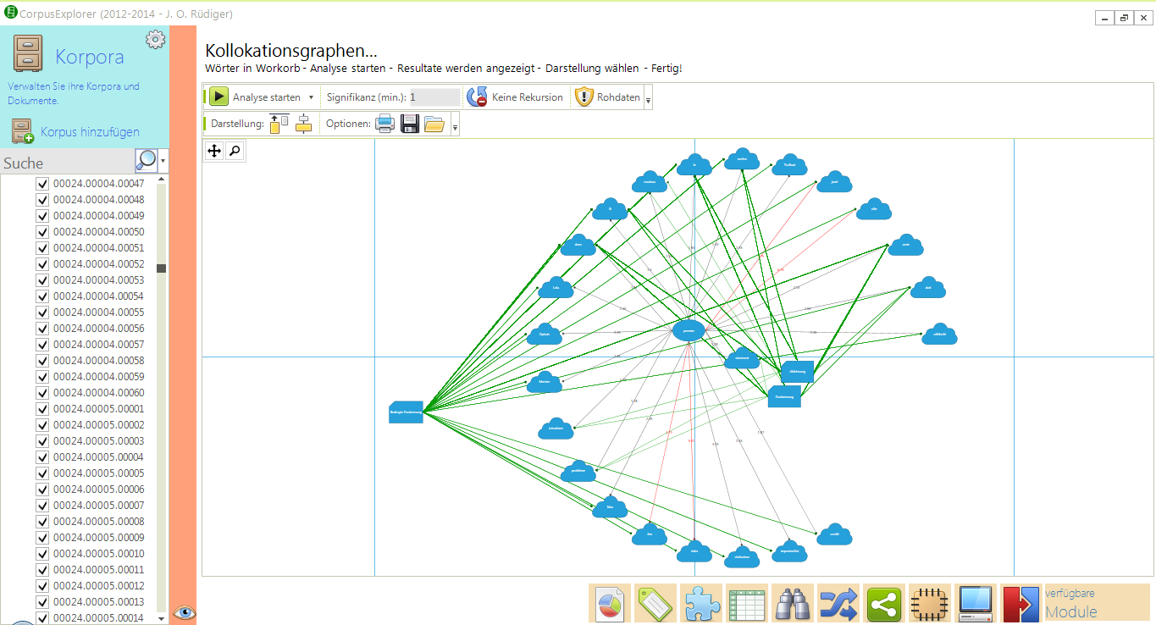Open the pie chart report module

[610, 604]
